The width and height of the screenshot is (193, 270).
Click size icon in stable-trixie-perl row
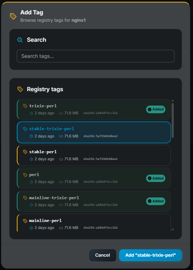pyautogui.click(x=61, y=136)
